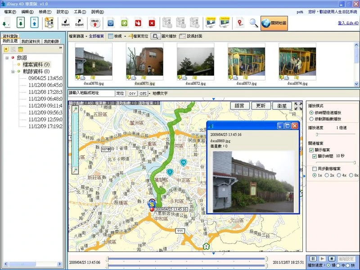Click the 衛星 satellite map button
Image resolution: width=360 pixels, height=270 pixels.
(282, 106)
